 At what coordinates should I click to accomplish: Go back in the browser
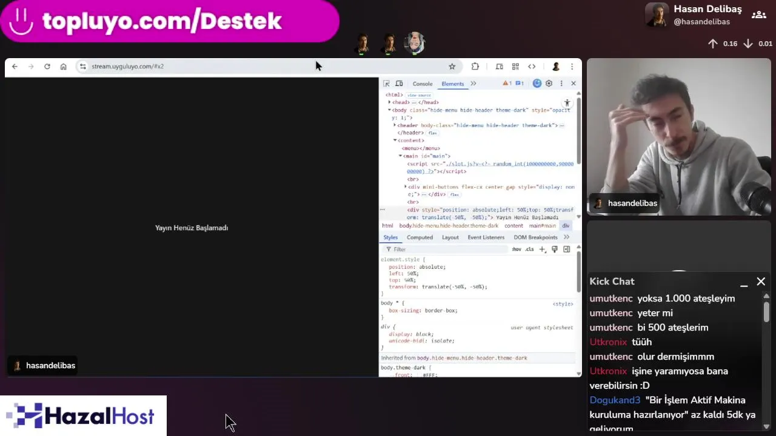(15, 67)
